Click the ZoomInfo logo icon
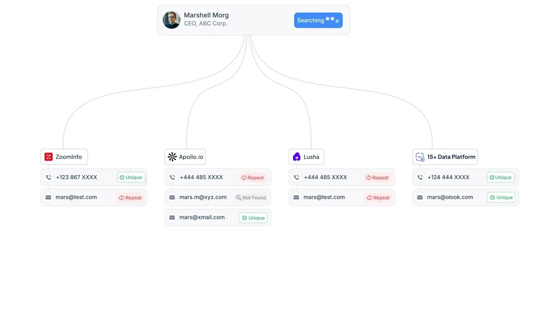Viewport: 560px width, 315px height. [x=49, y=157]
